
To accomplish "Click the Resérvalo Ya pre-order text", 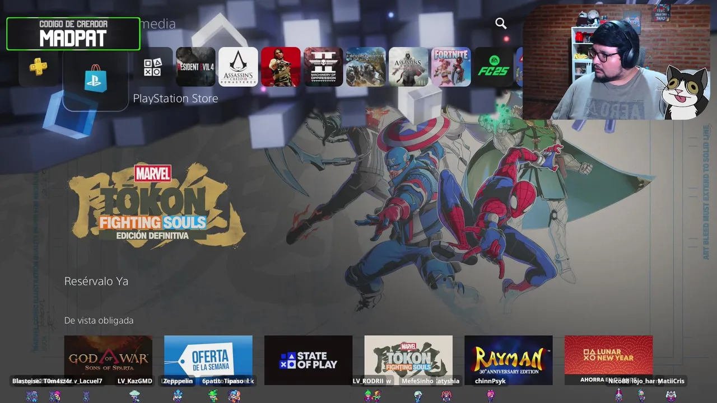I will pyautogui.click(x=96, y=281).
